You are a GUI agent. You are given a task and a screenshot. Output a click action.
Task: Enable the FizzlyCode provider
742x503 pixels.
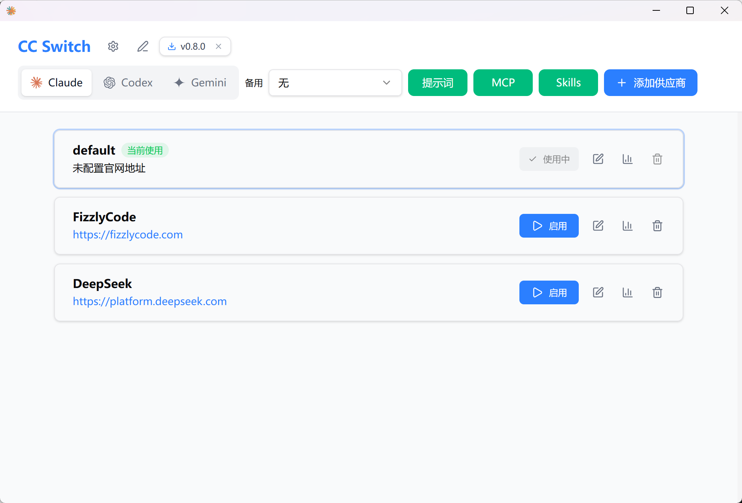549,226
